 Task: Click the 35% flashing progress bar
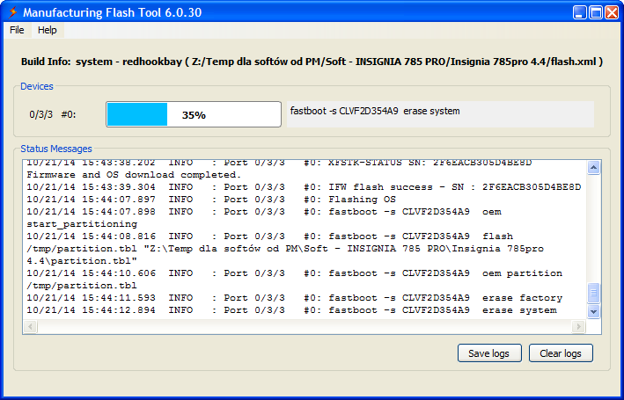click(x=194, y=114)
